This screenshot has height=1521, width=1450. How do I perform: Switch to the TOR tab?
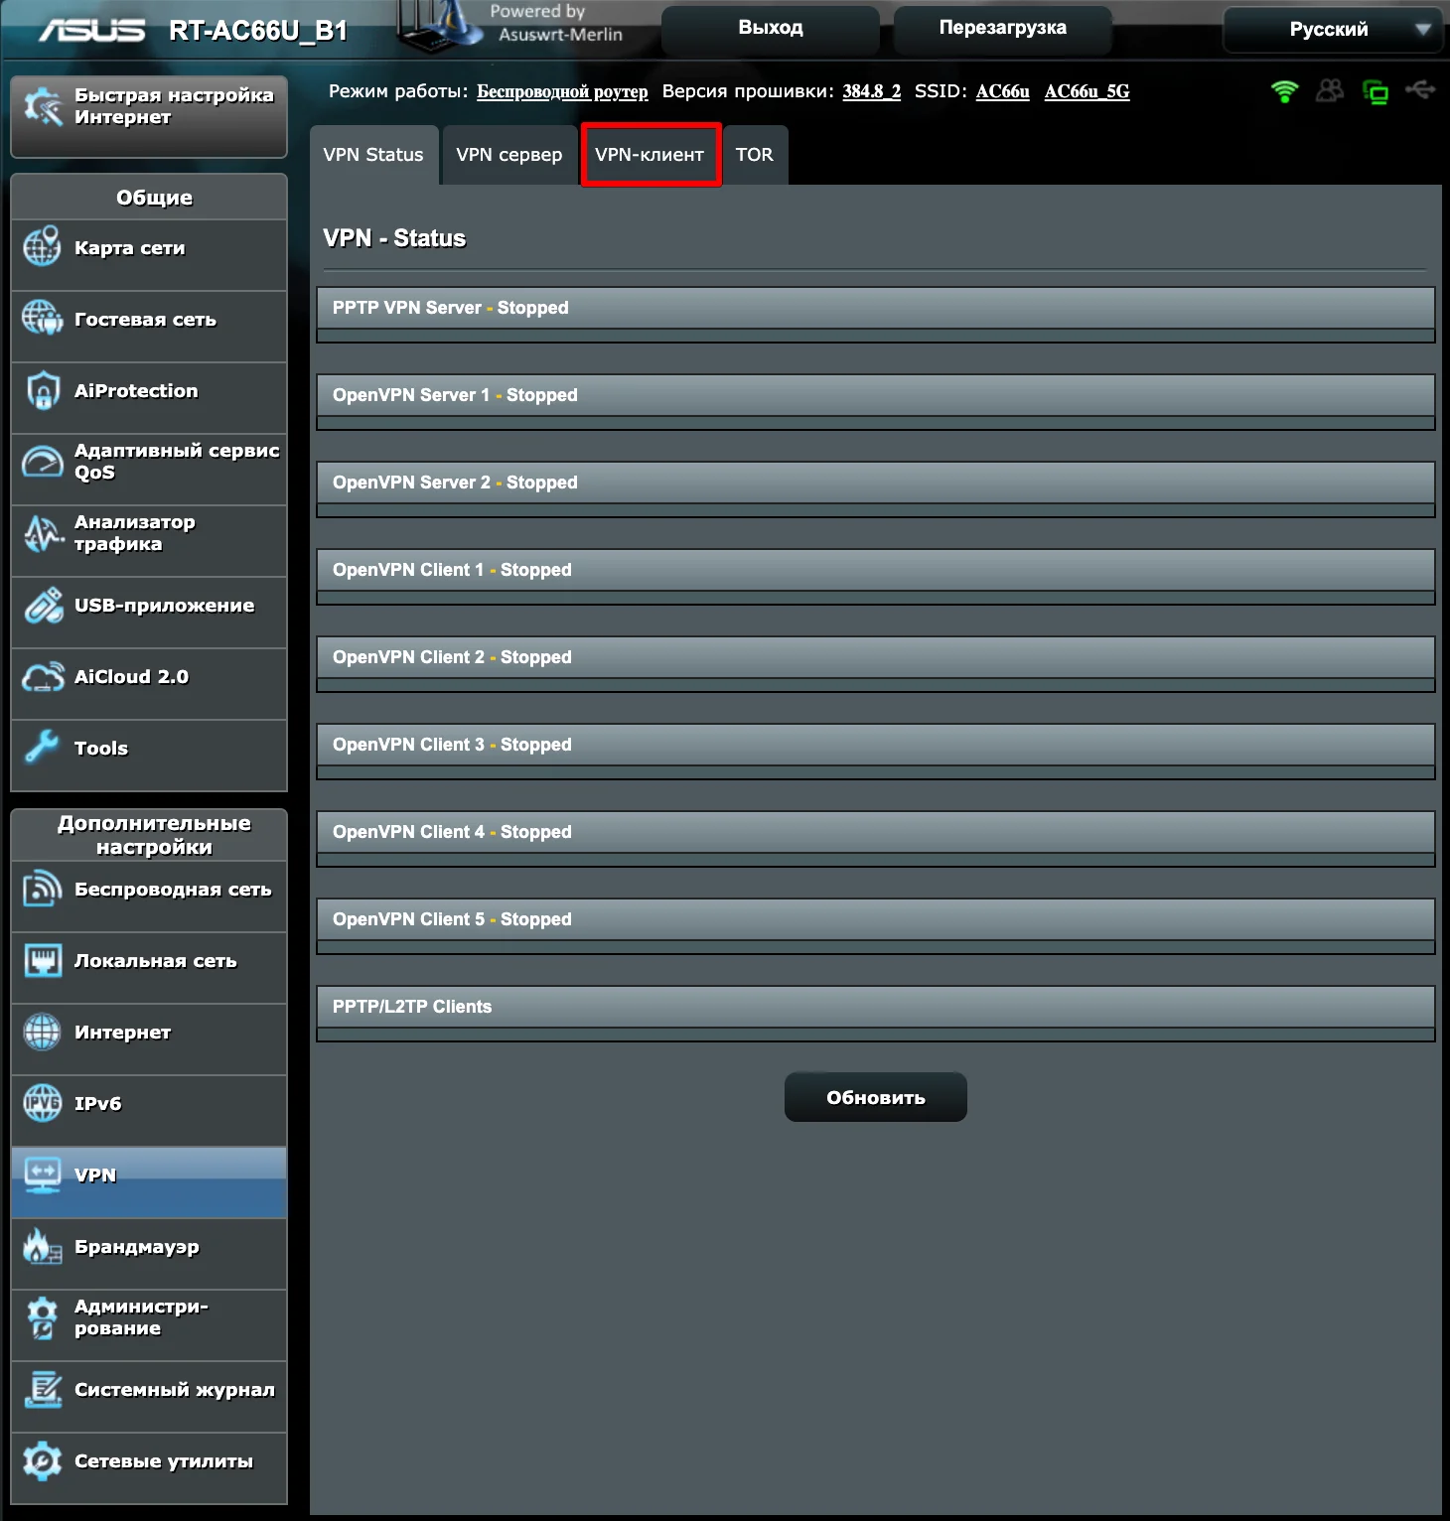754,155
